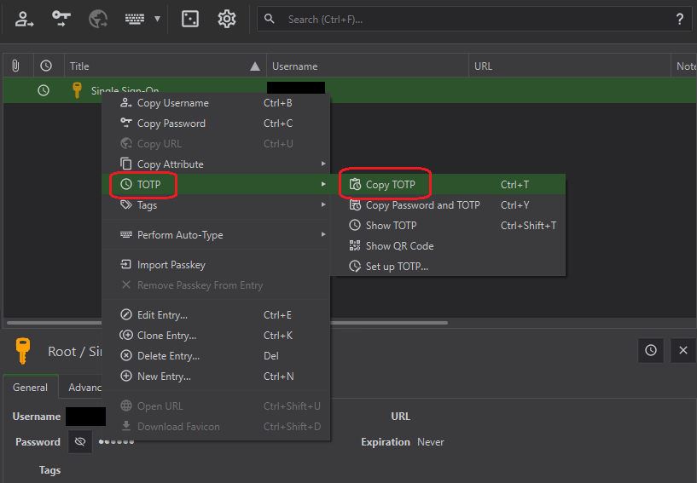Select Edit Entry... from the menu
697x483 pixels.
pos(216,315)
